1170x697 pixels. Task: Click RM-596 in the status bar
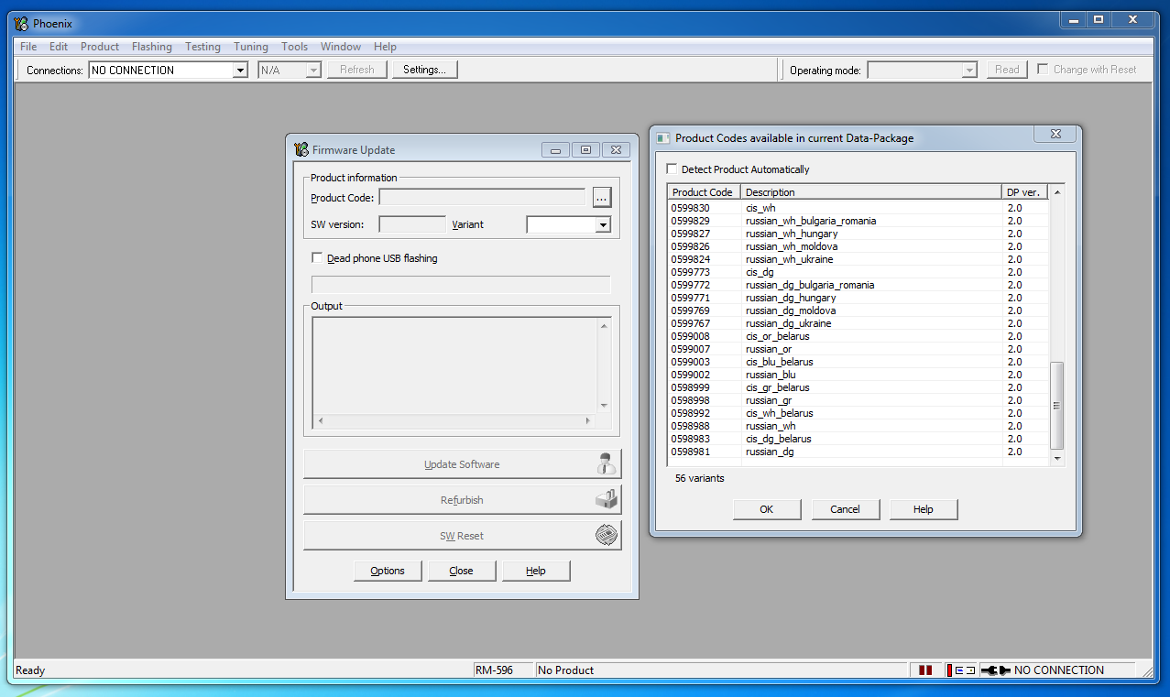pos(503,670)
